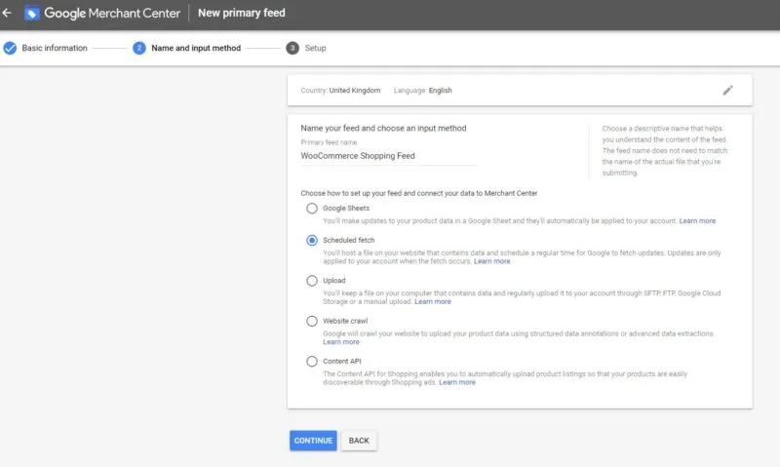Click the step 3 Setup circle icon
Screen dimensions: 780x467
(292, 48)
